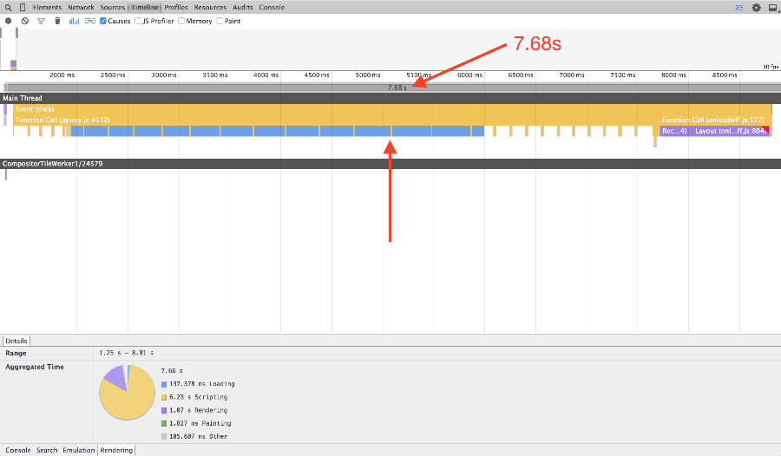
Task: Open the Emulation drawer tab
Action: click(x=79, y=450)
